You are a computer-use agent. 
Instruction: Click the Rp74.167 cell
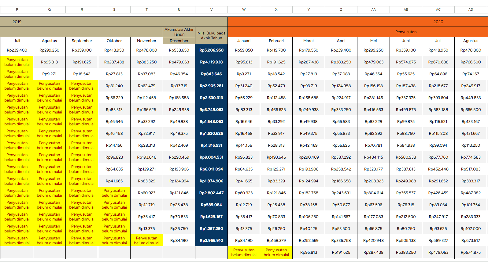tap(471, 74)
